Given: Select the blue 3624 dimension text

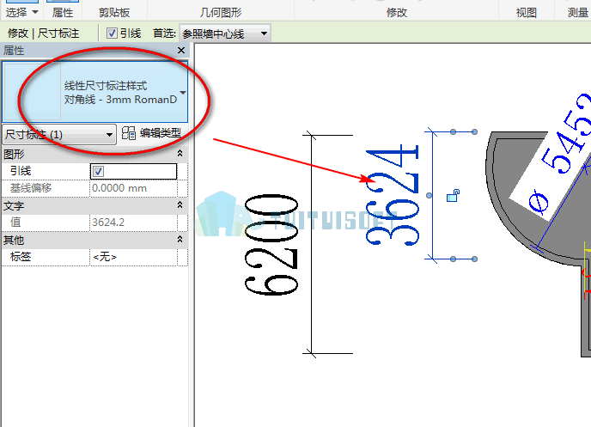Looking at the screenshot, I should tap(392, 195).
